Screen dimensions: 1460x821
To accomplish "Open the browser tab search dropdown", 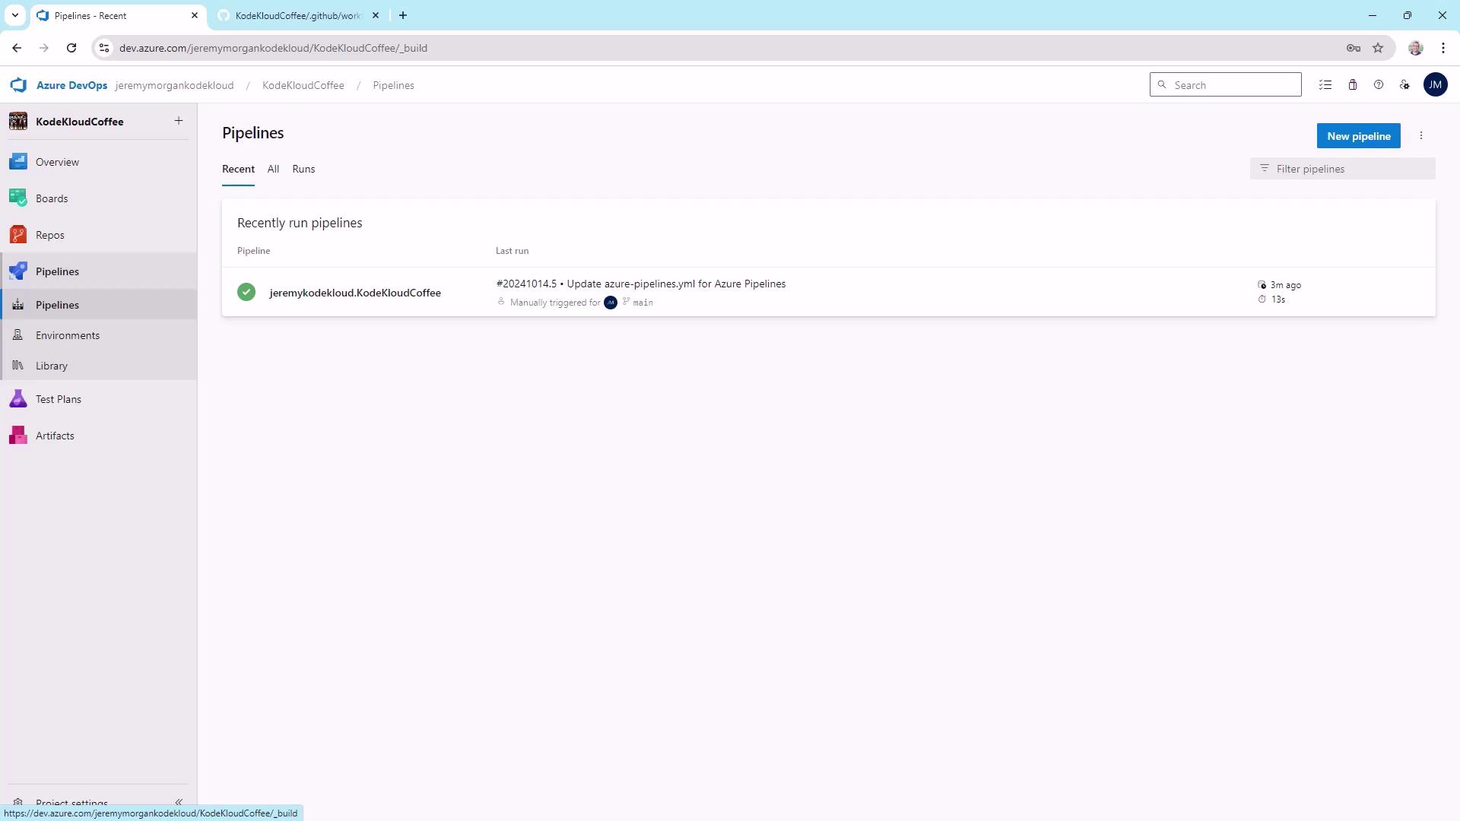I will point(14,15).
